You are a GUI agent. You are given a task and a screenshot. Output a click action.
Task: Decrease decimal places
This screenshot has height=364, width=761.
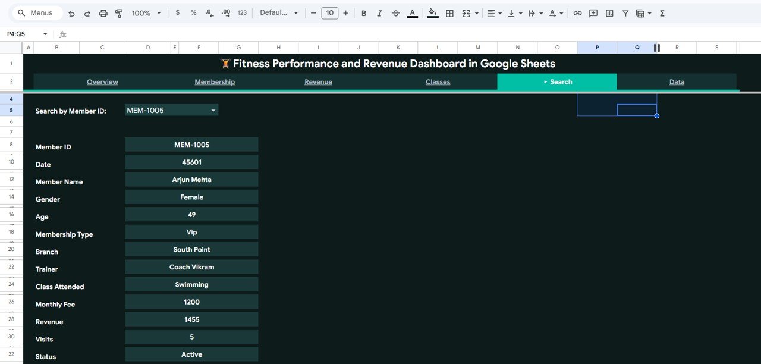(x=209, y=12)
